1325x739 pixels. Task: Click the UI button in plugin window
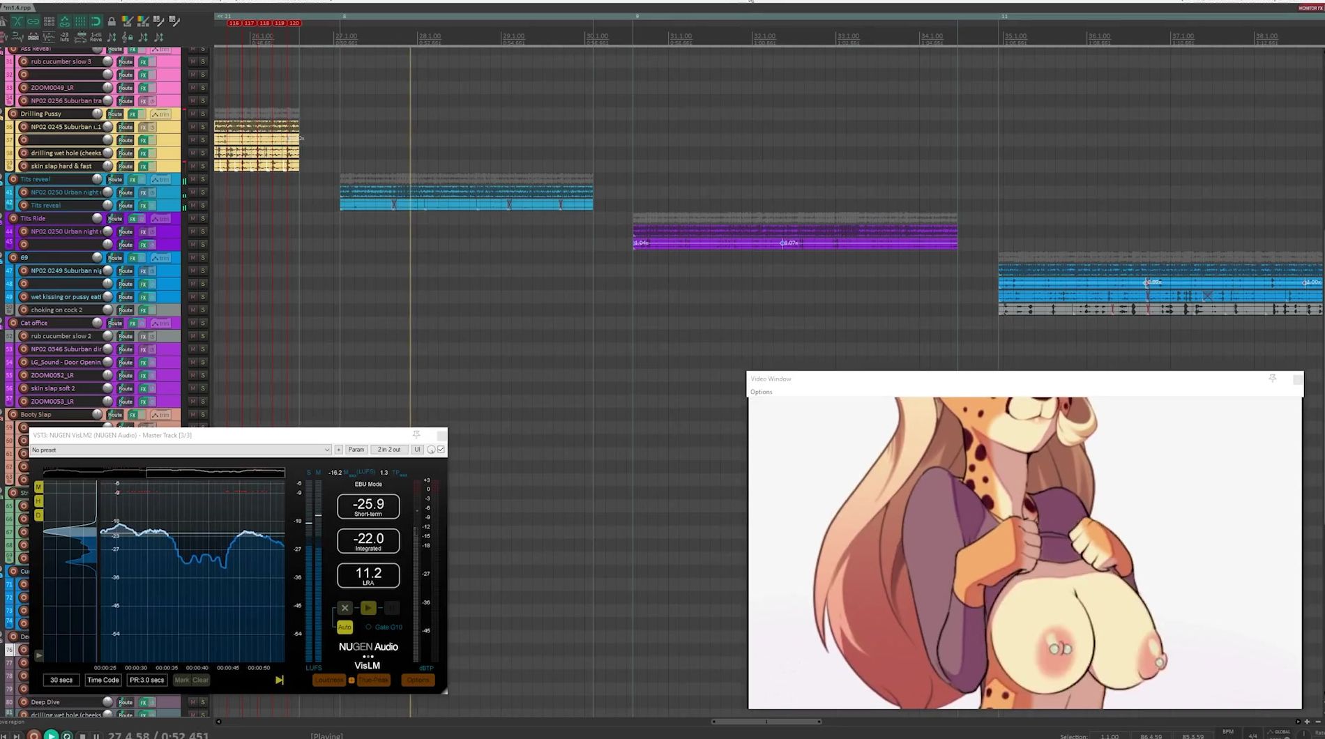pyautogui.click(x=417, y=450)
